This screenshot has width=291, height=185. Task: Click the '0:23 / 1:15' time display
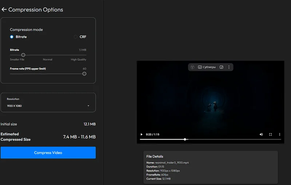pyautogui.click(x=152, y=135)
